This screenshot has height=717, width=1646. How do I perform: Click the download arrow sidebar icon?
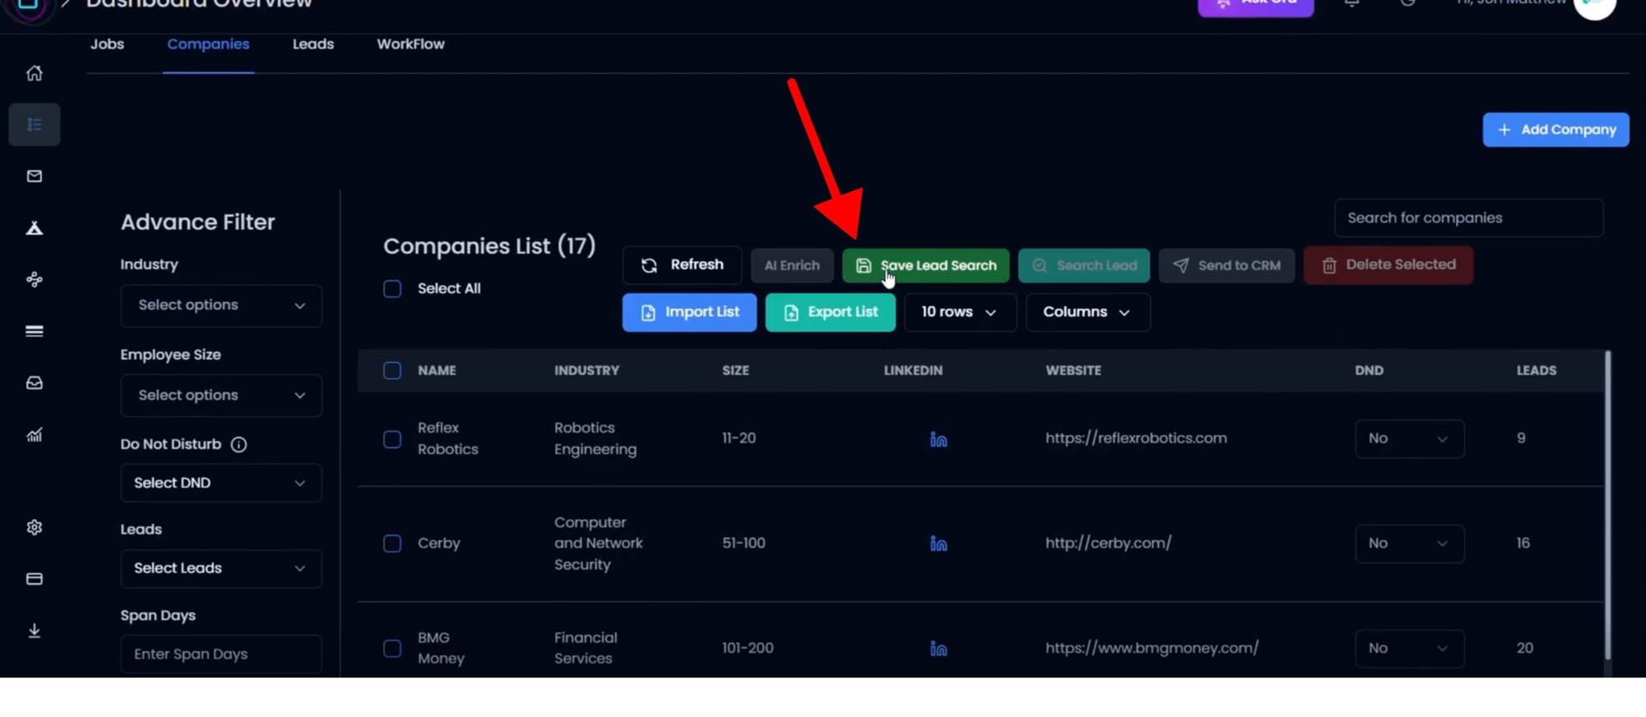pos(35,631)
